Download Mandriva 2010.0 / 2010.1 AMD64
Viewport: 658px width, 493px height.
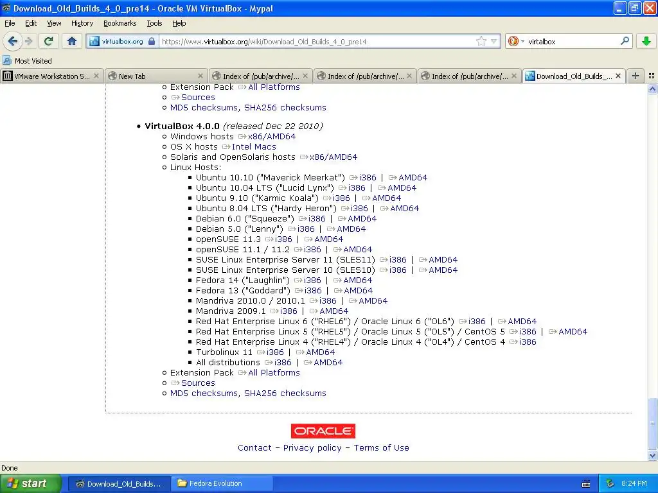[373, 300]
